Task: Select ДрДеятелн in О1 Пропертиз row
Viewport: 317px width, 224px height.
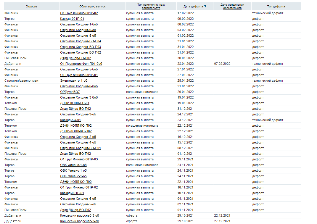Action: (x=13, y=64)
